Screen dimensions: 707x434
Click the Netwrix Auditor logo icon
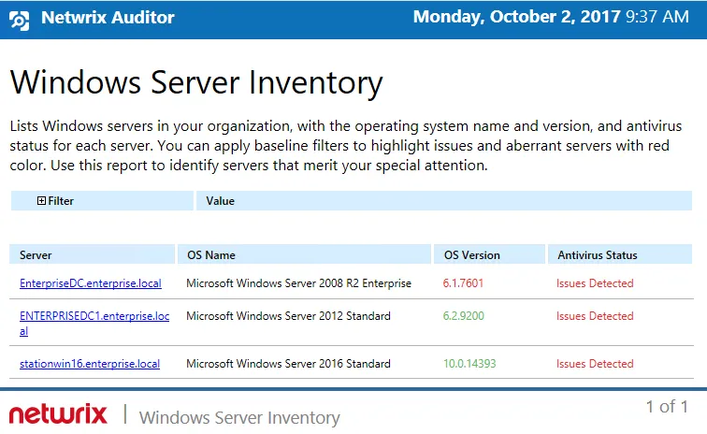coord(20,21)
